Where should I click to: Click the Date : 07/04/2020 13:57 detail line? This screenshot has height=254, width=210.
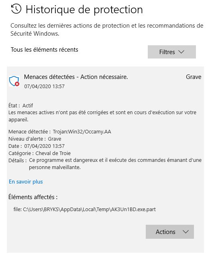coord(37,146)
